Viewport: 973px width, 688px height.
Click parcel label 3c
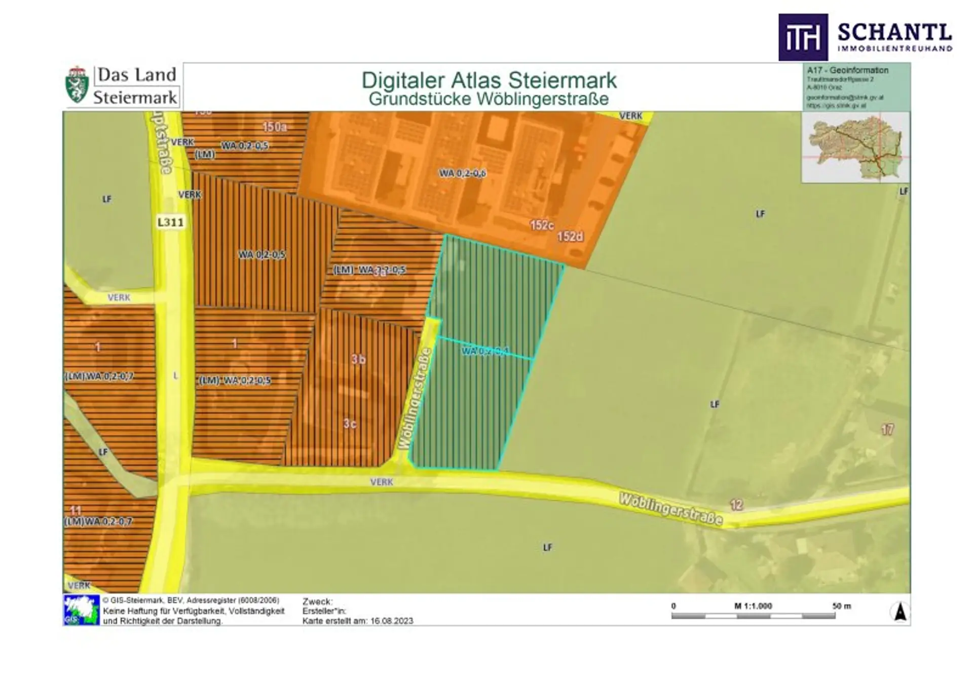350,424
